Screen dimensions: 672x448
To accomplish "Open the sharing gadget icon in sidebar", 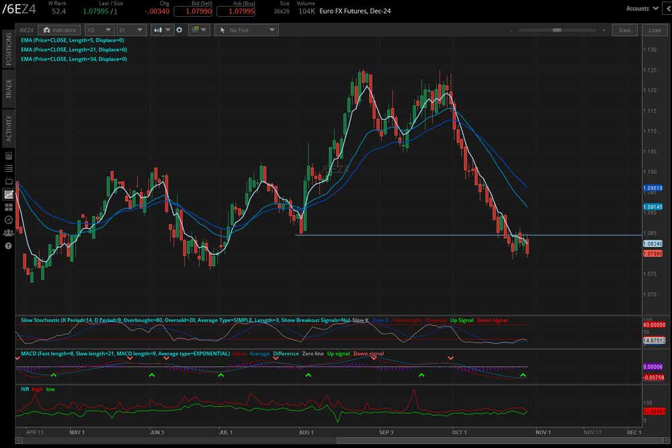I will click(8, 232).
